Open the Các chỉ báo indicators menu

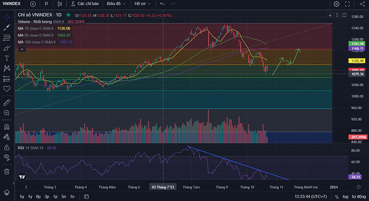click(x=84, y=4)
